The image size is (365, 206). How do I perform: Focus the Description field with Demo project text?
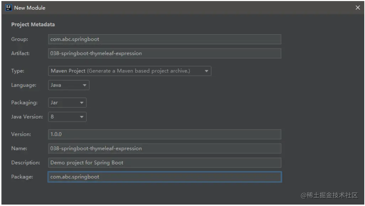coord(165,163)
